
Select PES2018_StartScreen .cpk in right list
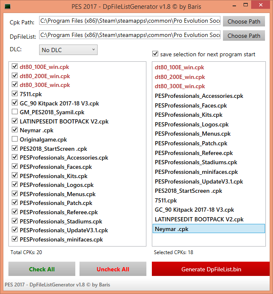[x=209, y=191]
